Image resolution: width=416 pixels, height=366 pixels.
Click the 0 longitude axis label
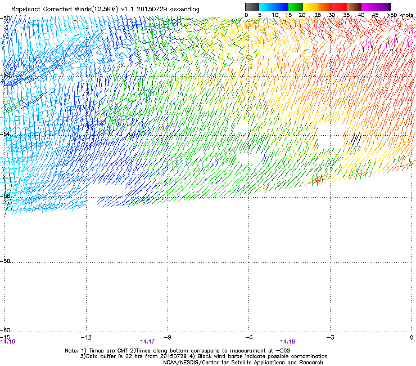412,337
